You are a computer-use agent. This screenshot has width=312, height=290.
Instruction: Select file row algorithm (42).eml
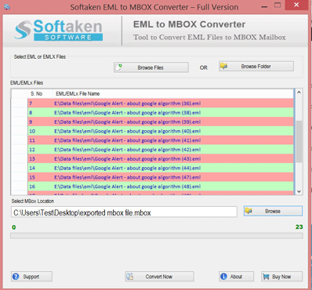point(161,150)
